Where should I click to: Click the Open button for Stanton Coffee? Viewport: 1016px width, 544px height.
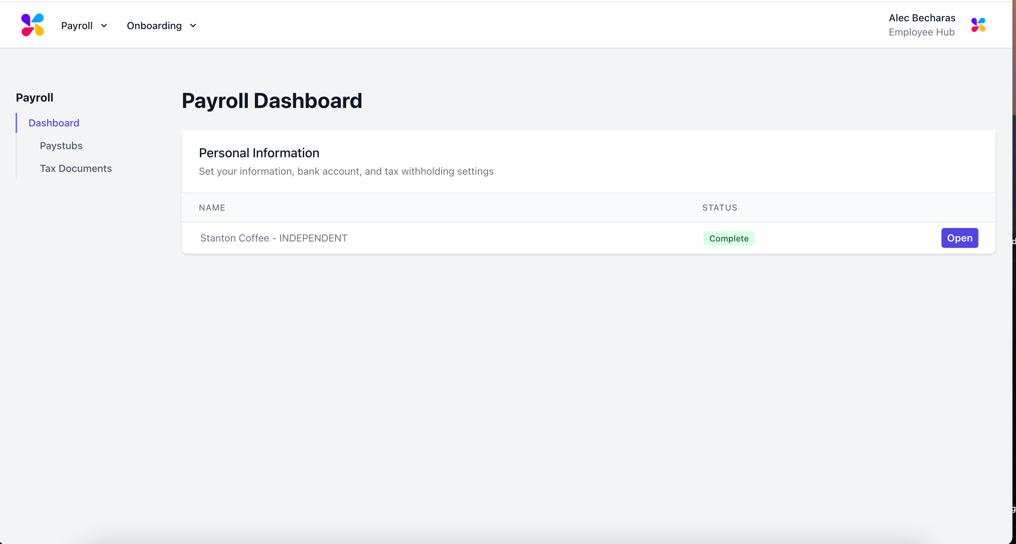click(960, 238)
